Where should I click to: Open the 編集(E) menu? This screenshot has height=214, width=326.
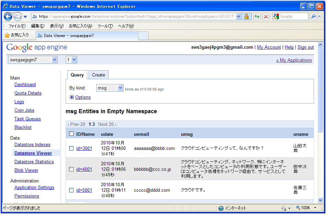[x=38, y=26]
